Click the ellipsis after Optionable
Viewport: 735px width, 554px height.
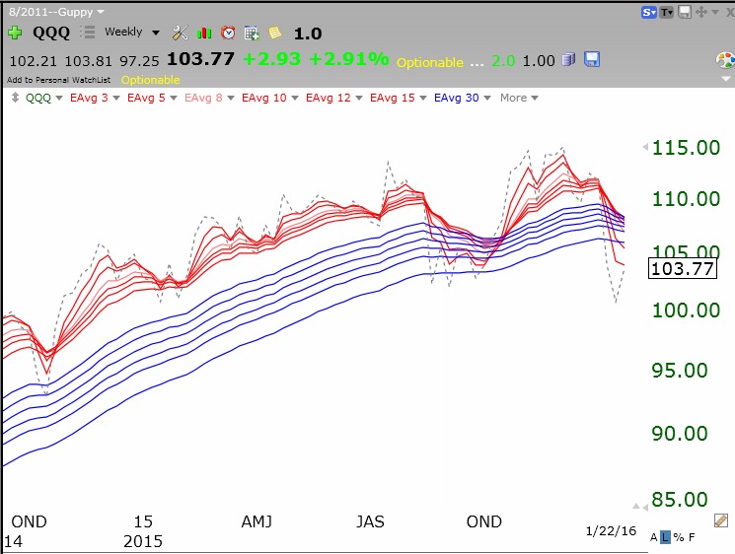click(x=477, y=64)
